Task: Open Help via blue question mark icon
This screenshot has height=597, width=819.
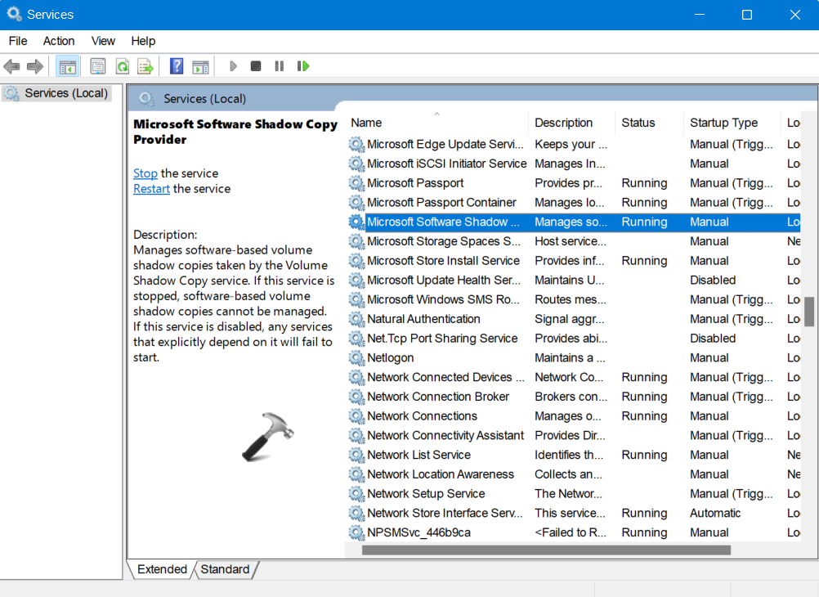Action: pyautogui.click(x=177, y=66)
